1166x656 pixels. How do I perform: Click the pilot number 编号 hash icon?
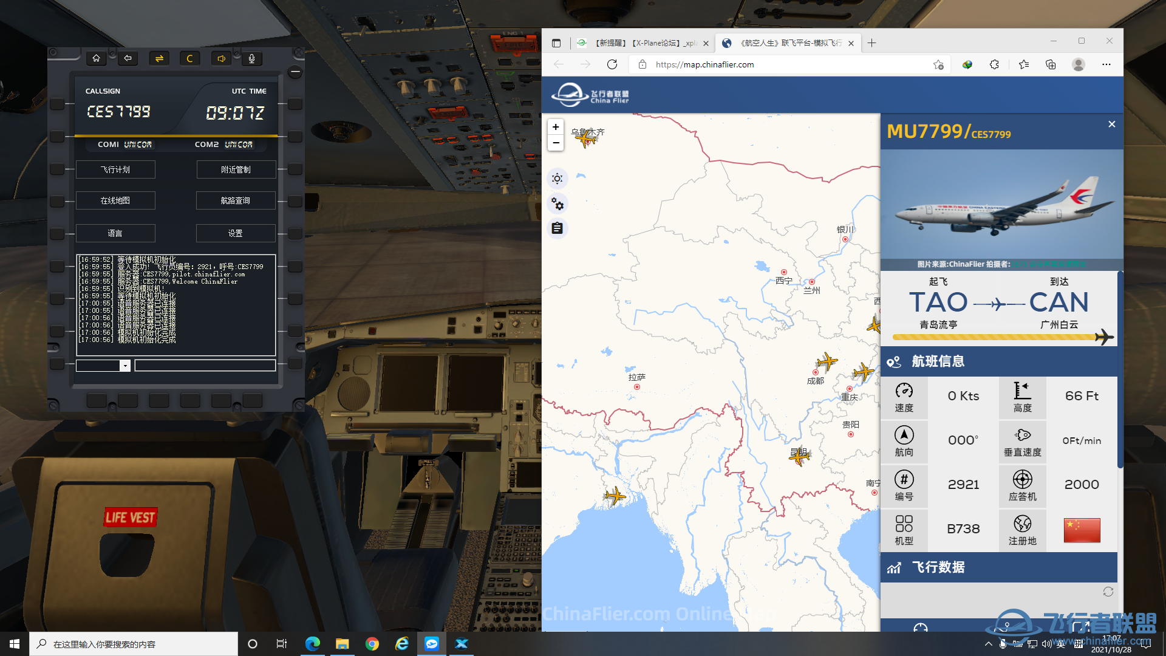904,479
